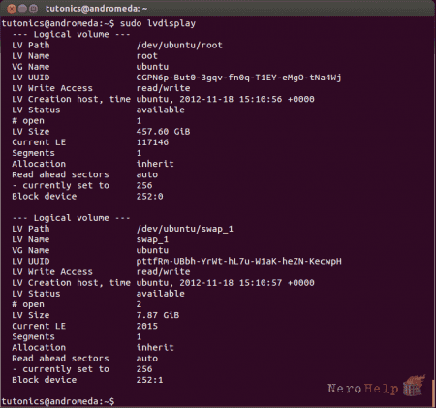Click the Block device 252:0 value
436x408 pixels.
point(149,196)
